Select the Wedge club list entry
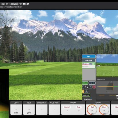Image resolution: width=118 pixels, height=118 pixels. tap(89, 65)
